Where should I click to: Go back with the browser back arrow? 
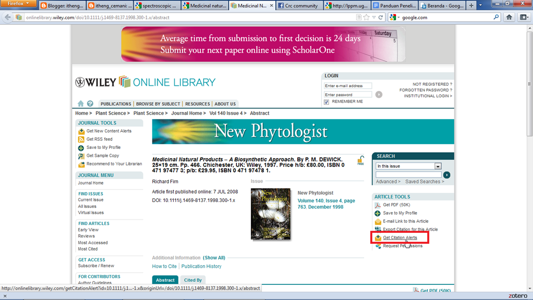coord(7,17)
